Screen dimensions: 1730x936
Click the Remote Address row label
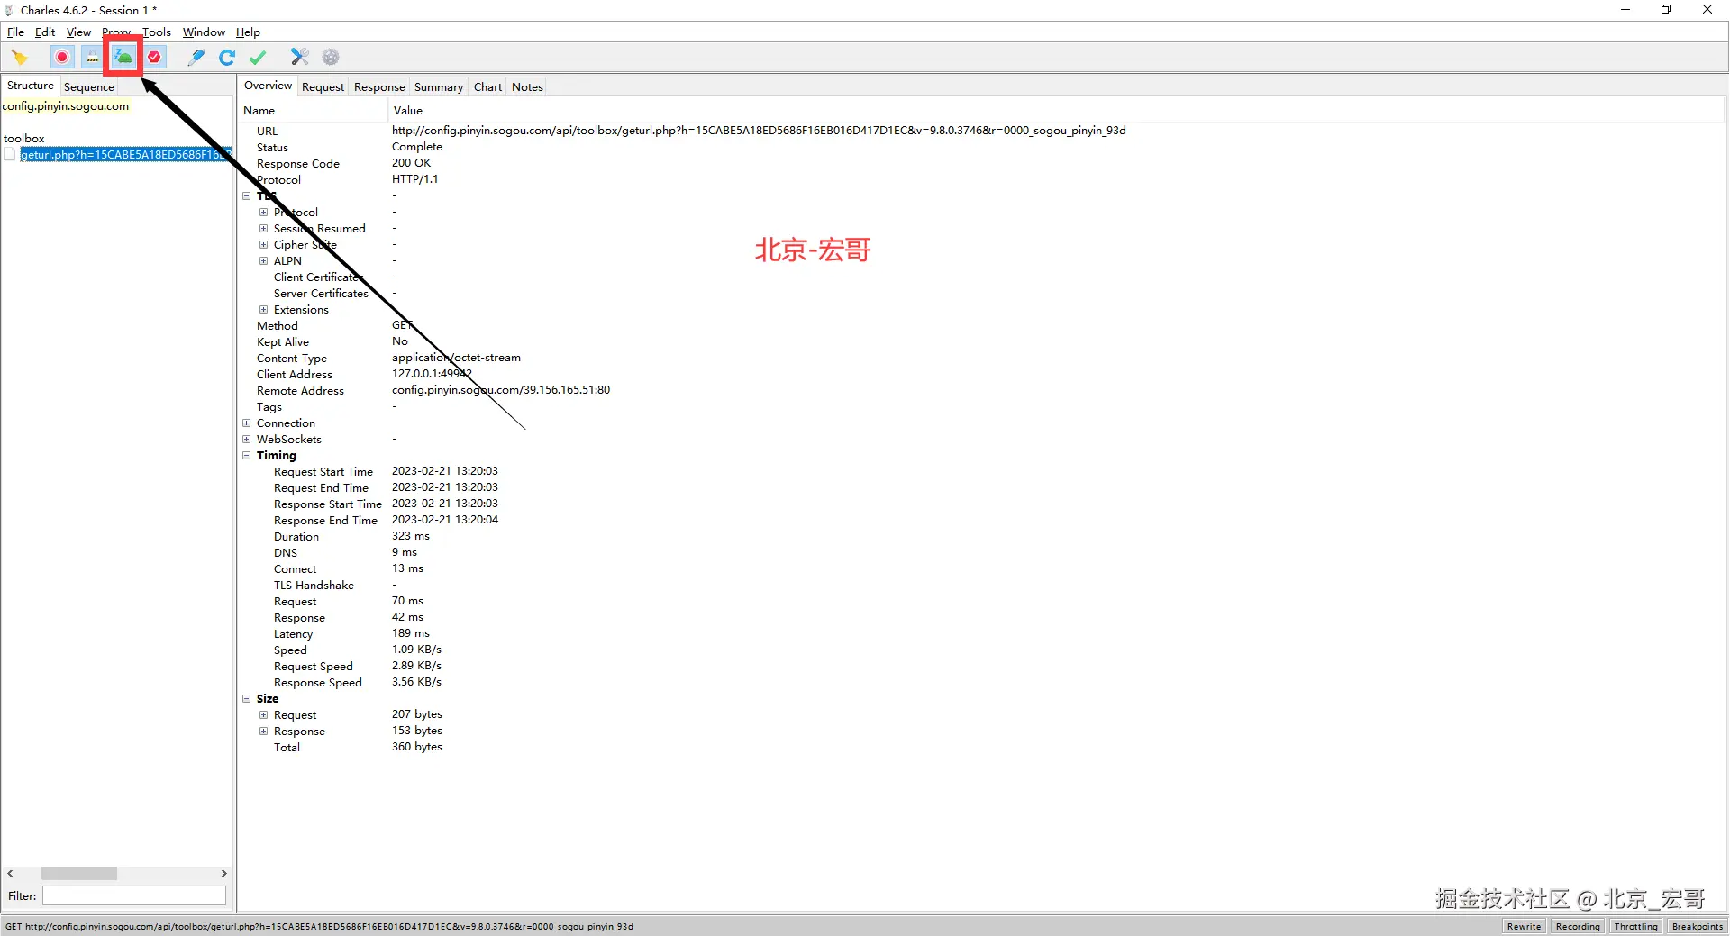[x=300, y=391]
